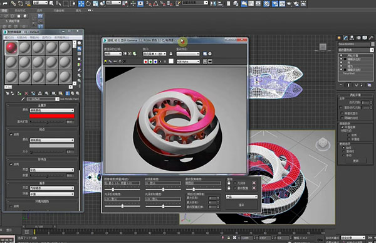Click Update button in TurboSmooth rollout
The image size is (376, 243).
tap(356, 161)
